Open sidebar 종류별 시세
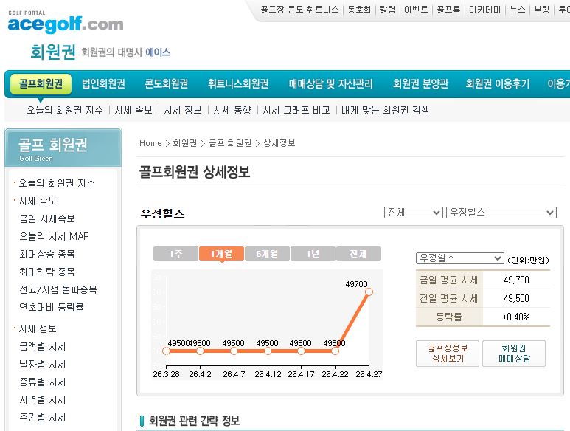The height and width of the screenshot is (431, 570). tap(43, 382)
